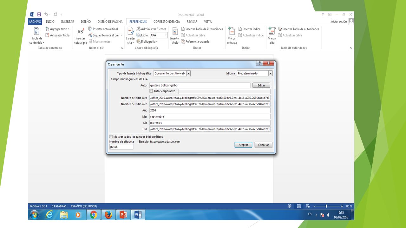Open the REVISAR tab
Viewport: 406px width, 228px height.
click(x=192, y=22)
